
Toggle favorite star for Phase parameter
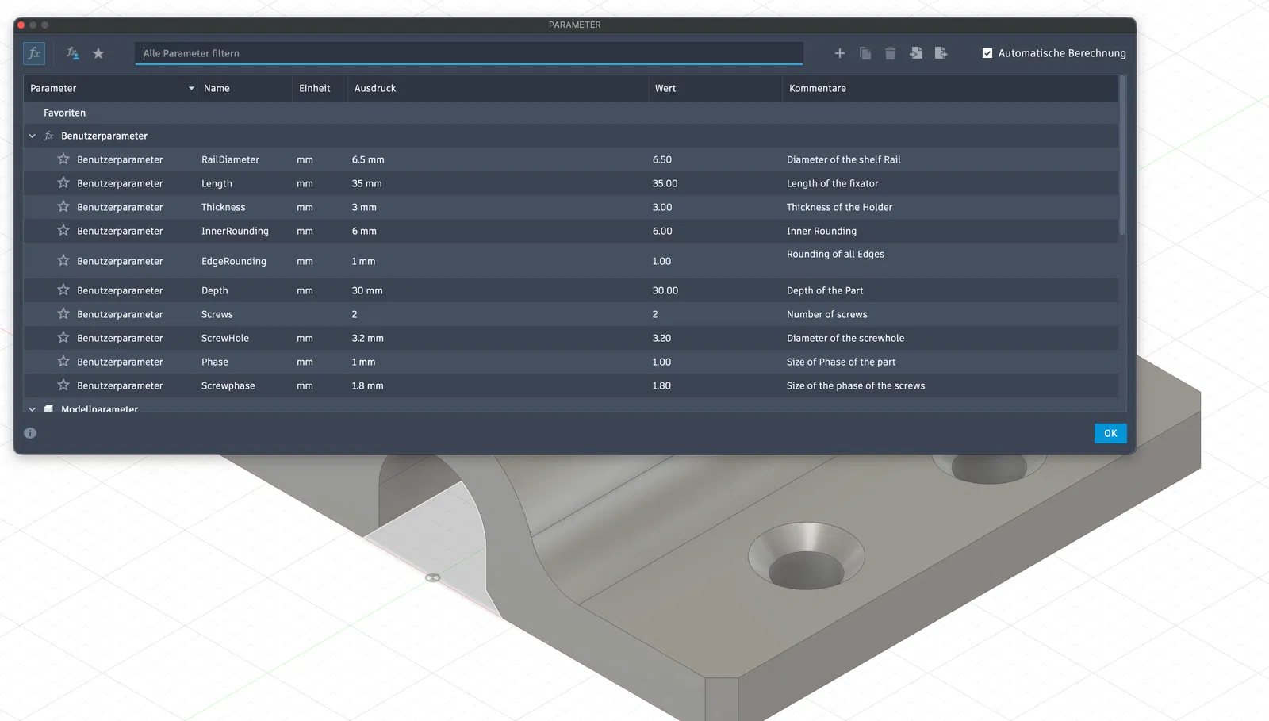coord(63,361)
